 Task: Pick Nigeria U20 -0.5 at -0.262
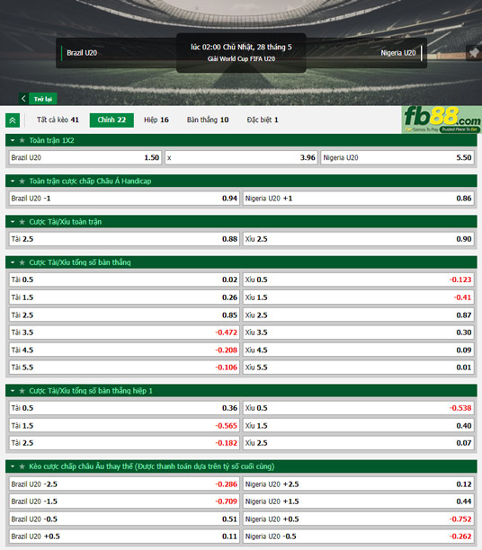click(x=359, y=537)
